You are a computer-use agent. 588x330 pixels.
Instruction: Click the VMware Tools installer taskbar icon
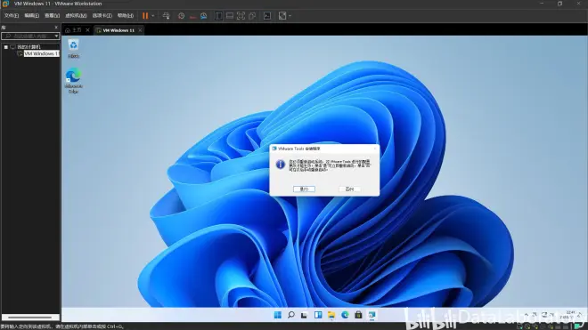coord(372,315)
